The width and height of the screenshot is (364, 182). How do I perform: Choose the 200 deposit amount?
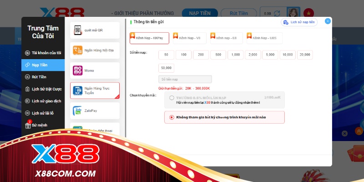(201, 55)
